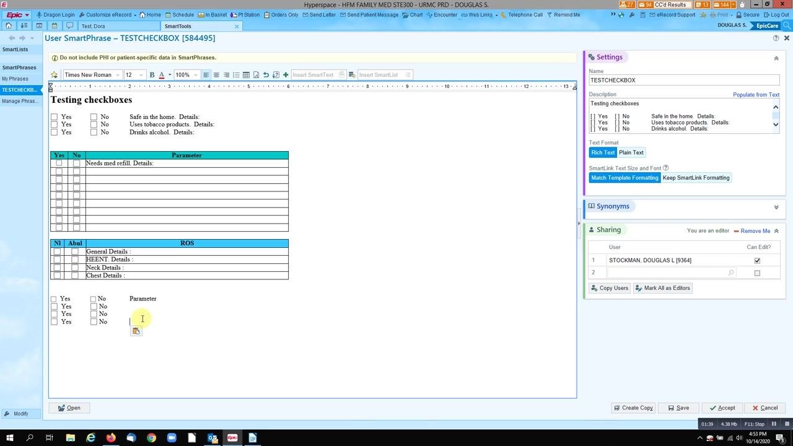Select Keep SmartLink Formatting option
This screenshot has height=446, width=793.
click(696, 178)
